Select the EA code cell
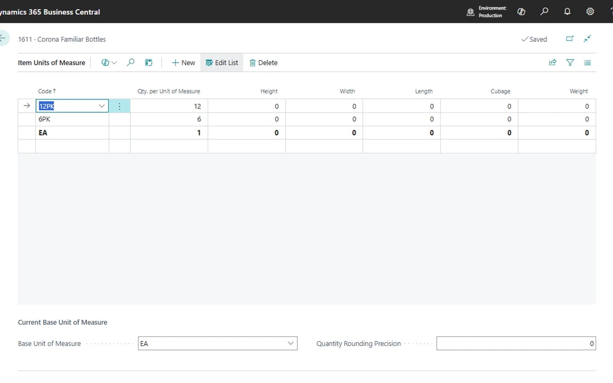 click(72, 133)
